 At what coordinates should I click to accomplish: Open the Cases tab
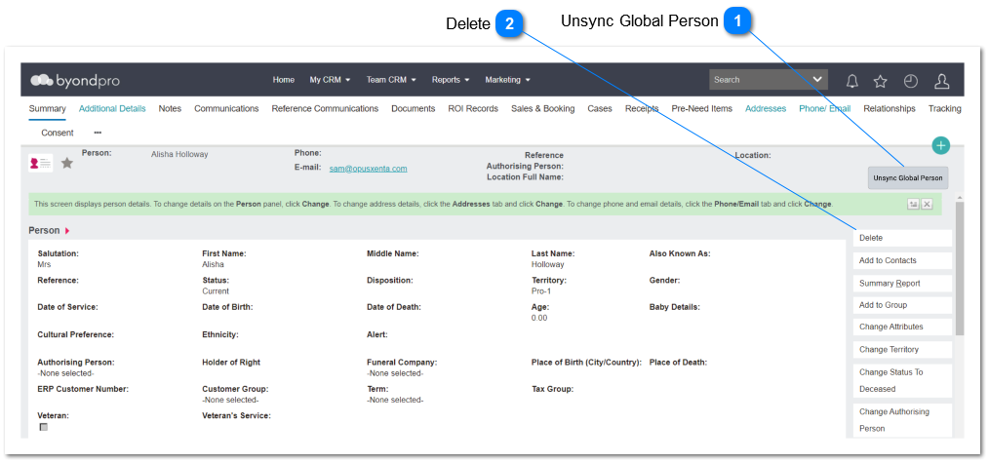pyautogui.click(x=600, y=109)
